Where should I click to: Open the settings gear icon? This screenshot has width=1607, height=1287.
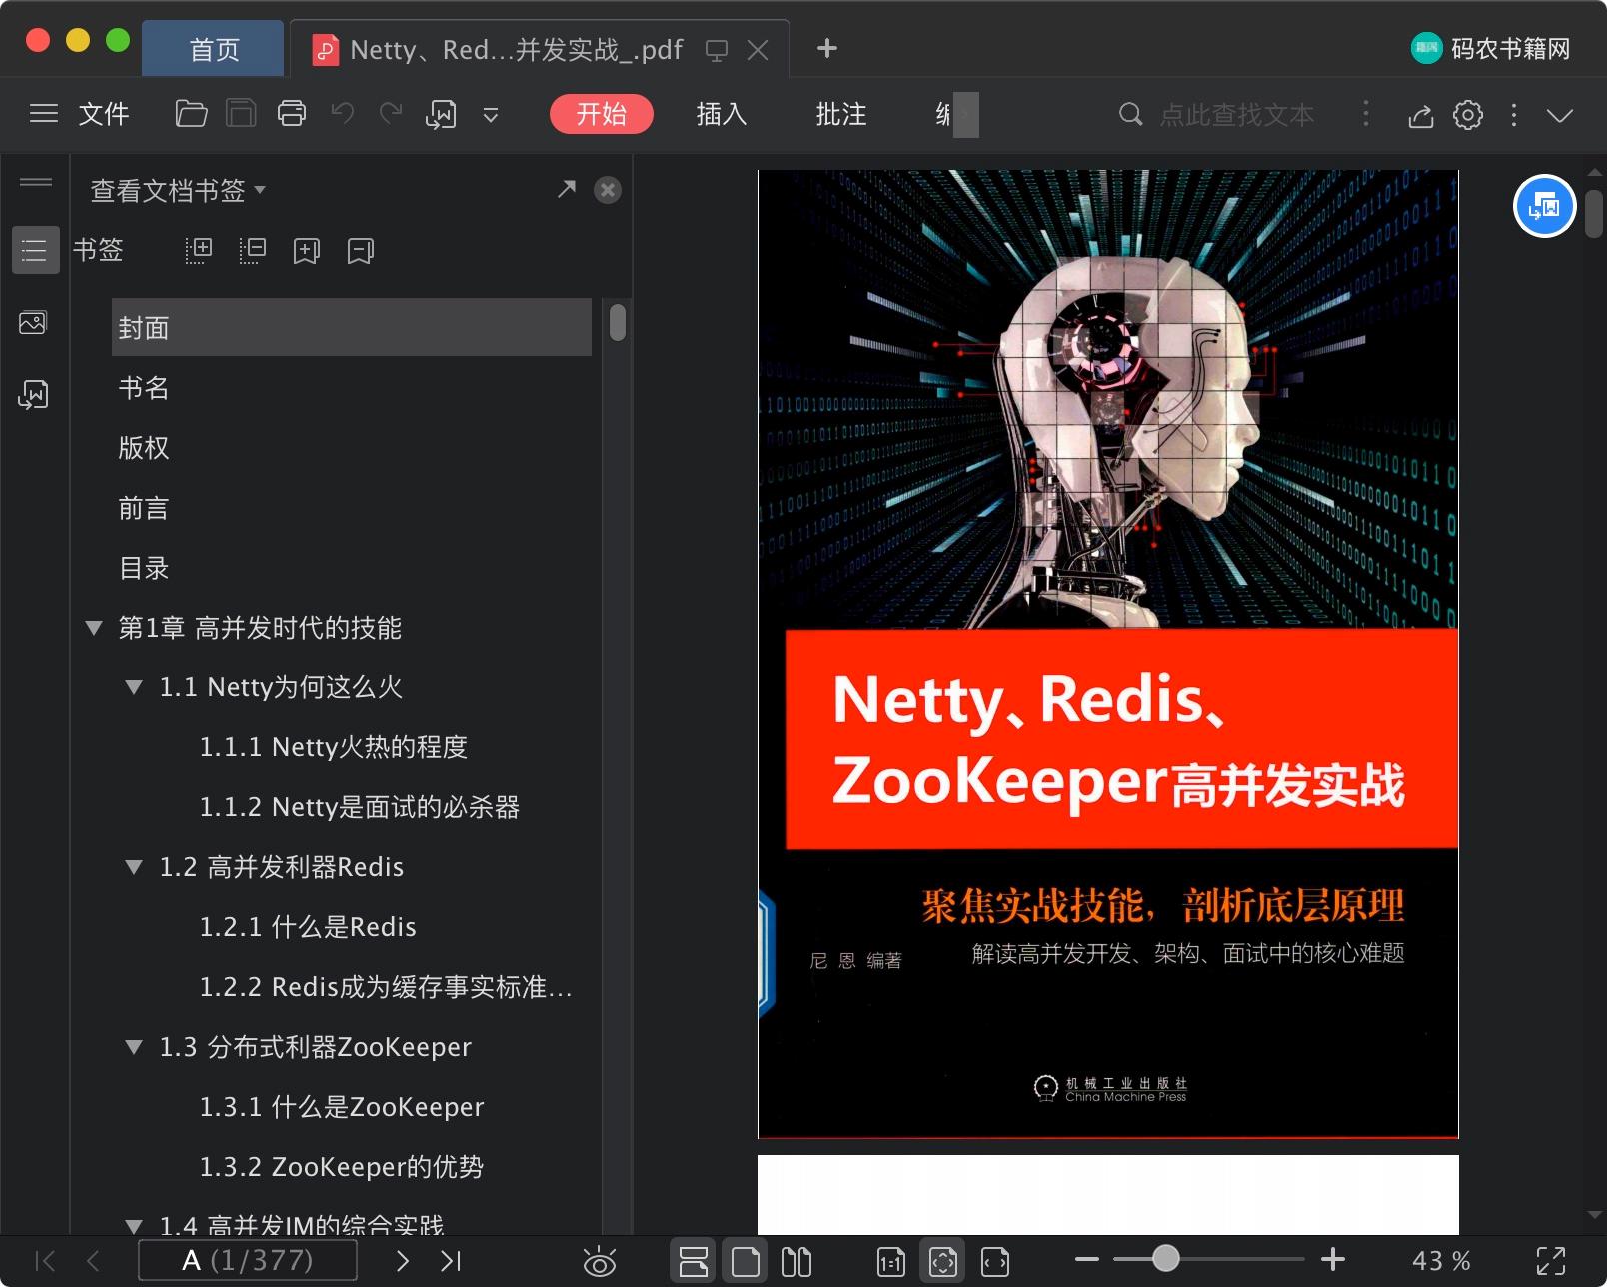(x=1467, y=115)
